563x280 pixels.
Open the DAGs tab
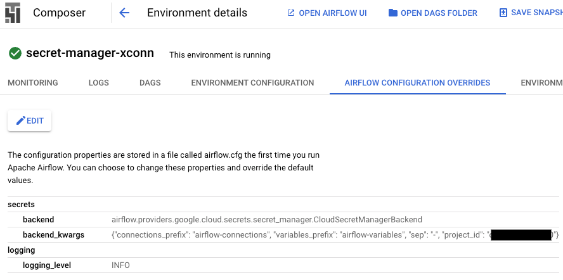150,82
